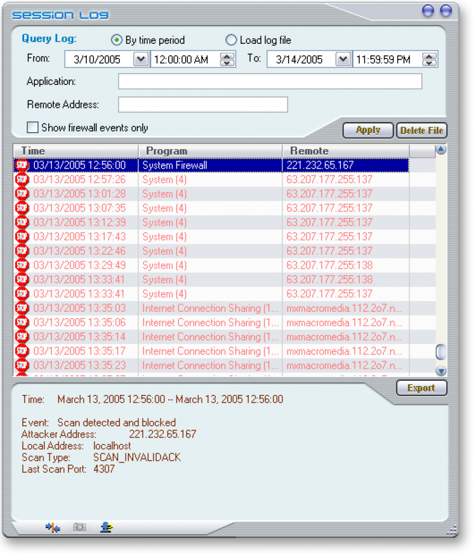Image resolution: width=476 pixels, height=554 pixels.
Task: Click the stop icon on the 12:57:26 row
Action: (x=22, y=179)
